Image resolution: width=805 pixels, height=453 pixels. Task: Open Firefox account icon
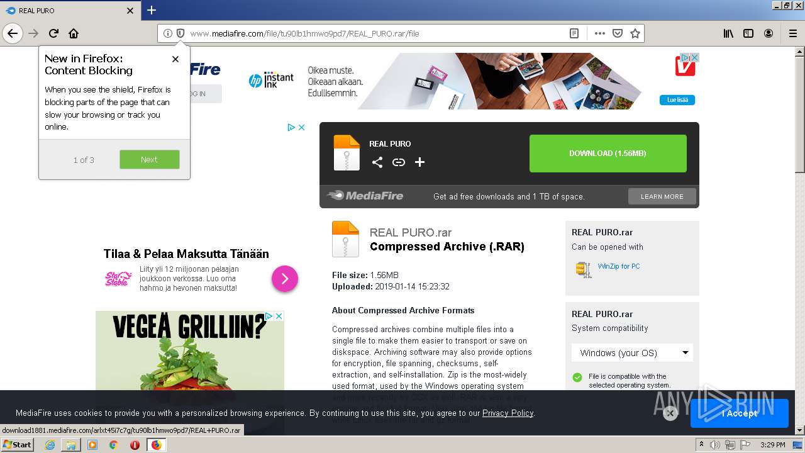click(769, 33)
